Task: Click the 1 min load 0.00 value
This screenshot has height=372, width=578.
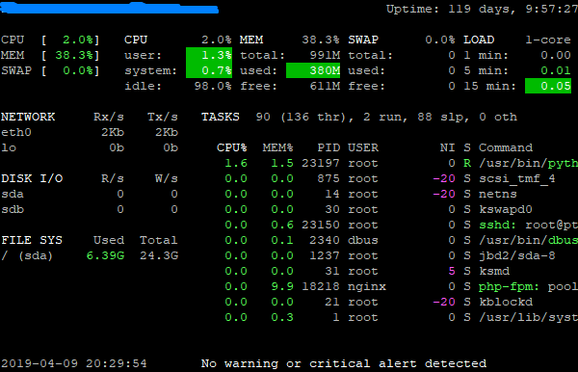Action: pos(556,55)
